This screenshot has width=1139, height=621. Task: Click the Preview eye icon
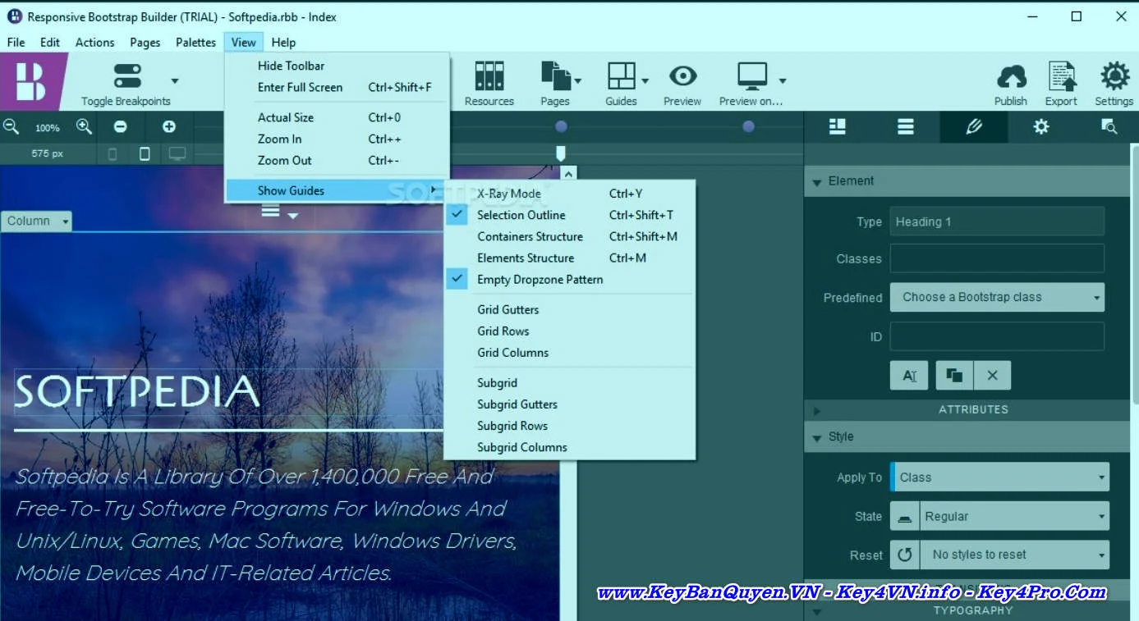[x=682, y=76]
